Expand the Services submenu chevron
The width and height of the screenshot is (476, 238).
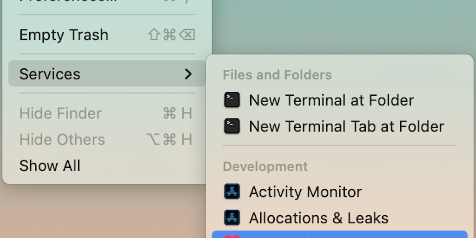coord(188,74)
